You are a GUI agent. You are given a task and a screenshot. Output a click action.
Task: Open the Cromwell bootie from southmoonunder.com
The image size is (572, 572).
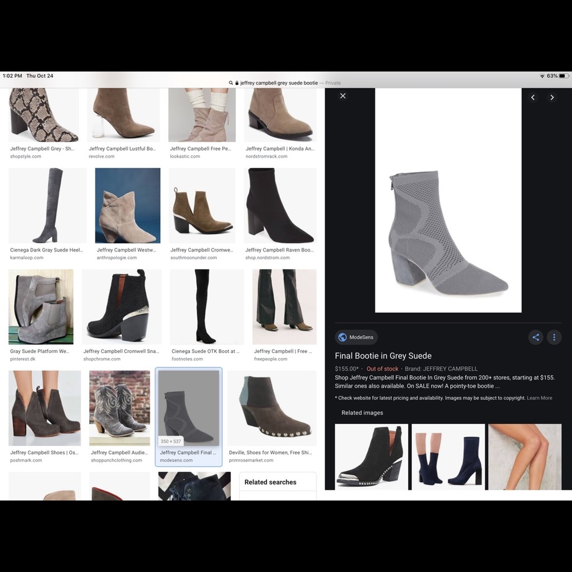point(202,205)
